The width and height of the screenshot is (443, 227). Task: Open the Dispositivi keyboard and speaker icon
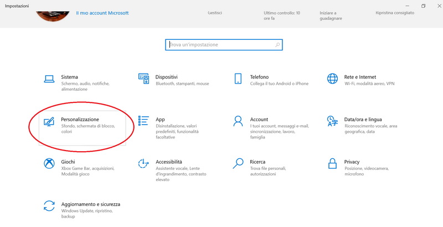click(x=143, y=79)
